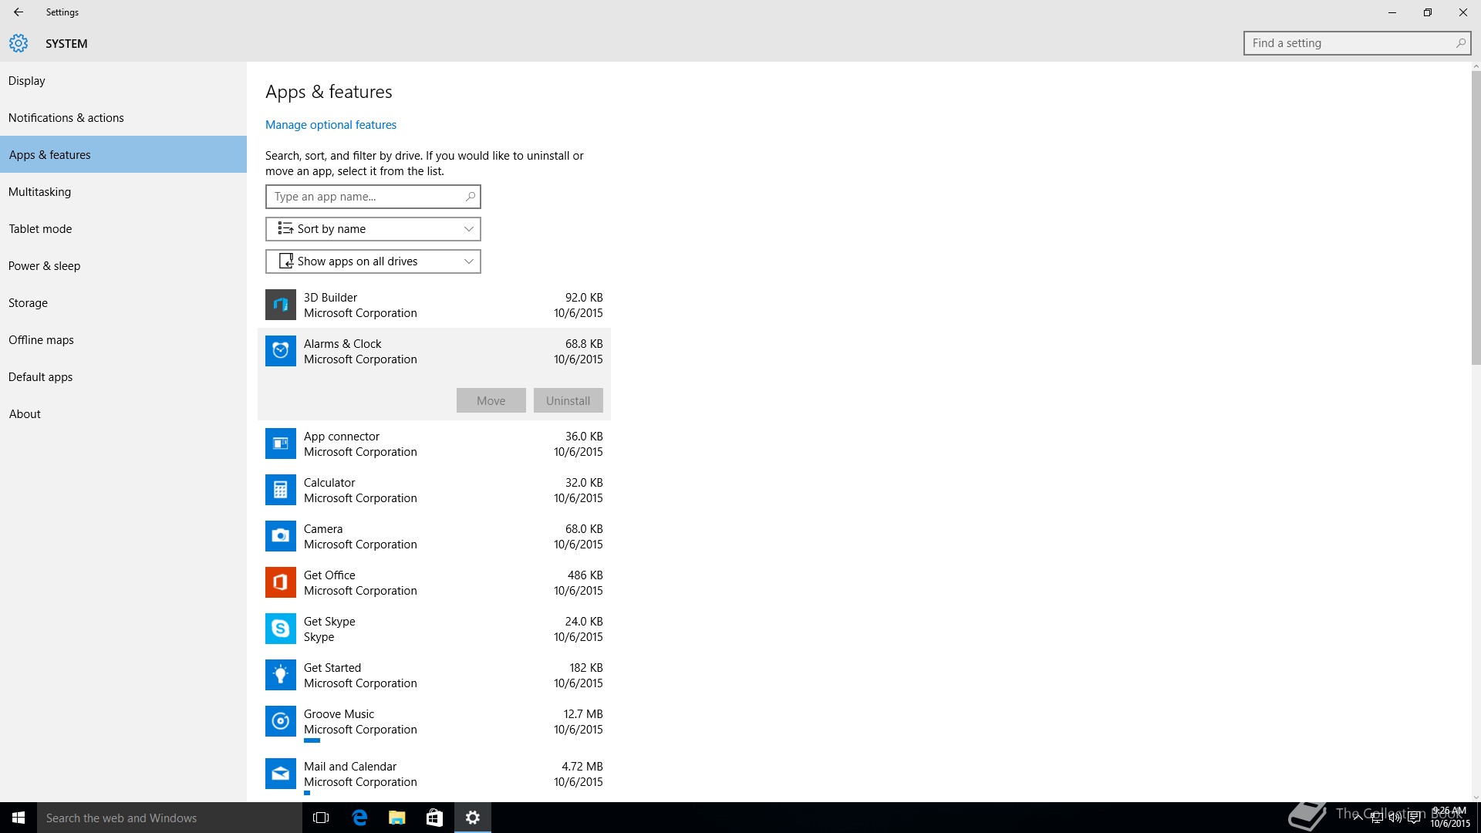Open the Offline maps section

[123, 340]
